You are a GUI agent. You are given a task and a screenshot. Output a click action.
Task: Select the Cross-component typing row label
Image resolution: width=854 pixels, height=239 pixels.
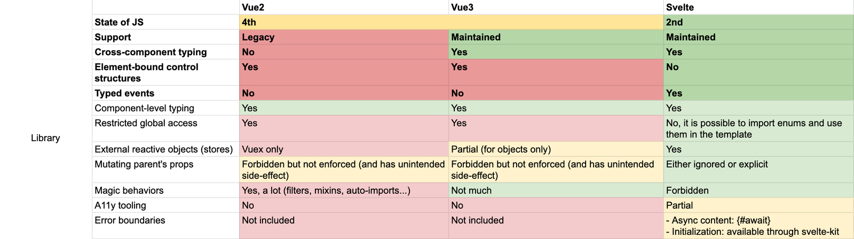tap(165, 52)
